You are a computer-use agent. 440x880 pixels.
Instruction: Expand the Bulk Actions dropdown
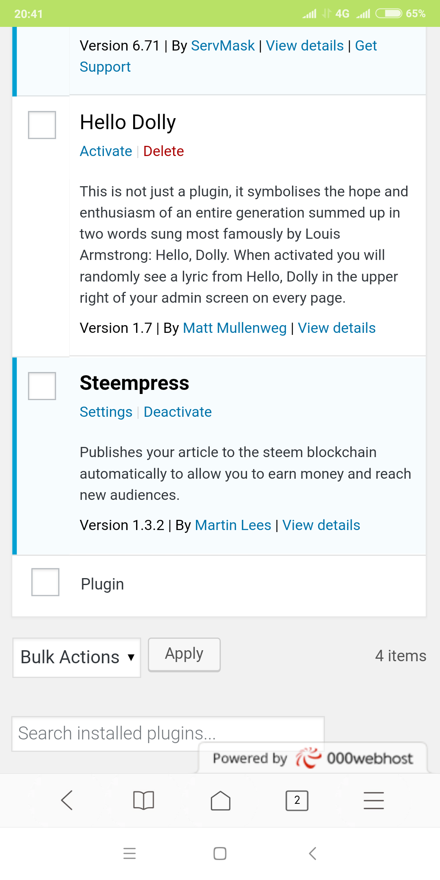pyautogui.click(x=77, y=657)
